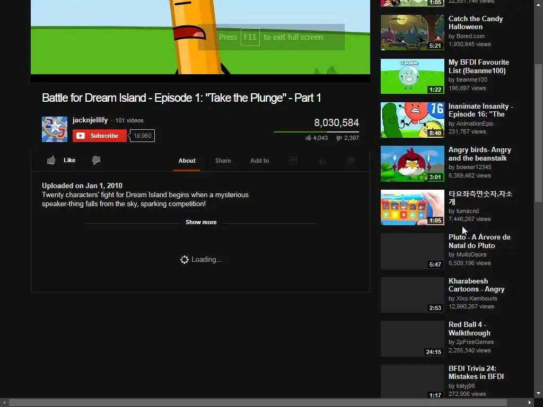Click the 'by tumacnd' uploader text
This screenshot has height=407, width=543.
coord(463,211)
